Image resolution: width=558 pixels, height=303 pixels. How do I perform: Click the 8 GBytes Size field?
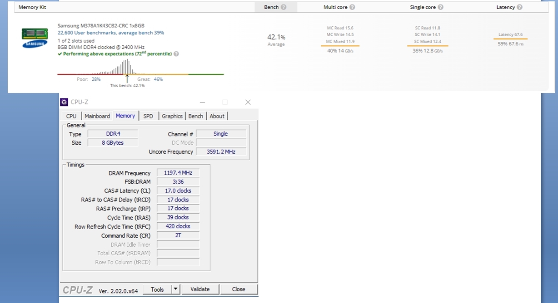coord(113,143)
